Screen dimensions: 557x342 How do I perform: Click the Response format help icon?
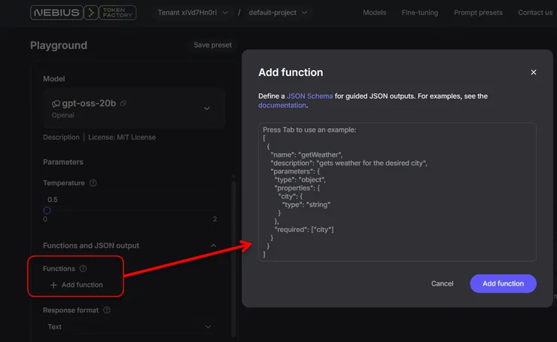coord(107,310)
